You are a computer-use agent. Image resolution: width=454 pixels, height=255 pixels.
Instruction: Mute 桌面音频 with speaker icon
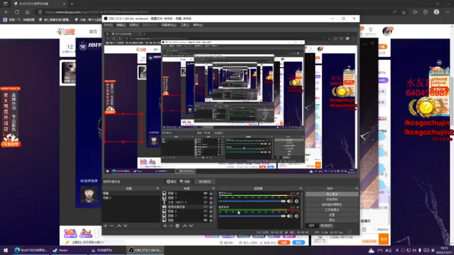coord(289,216)
